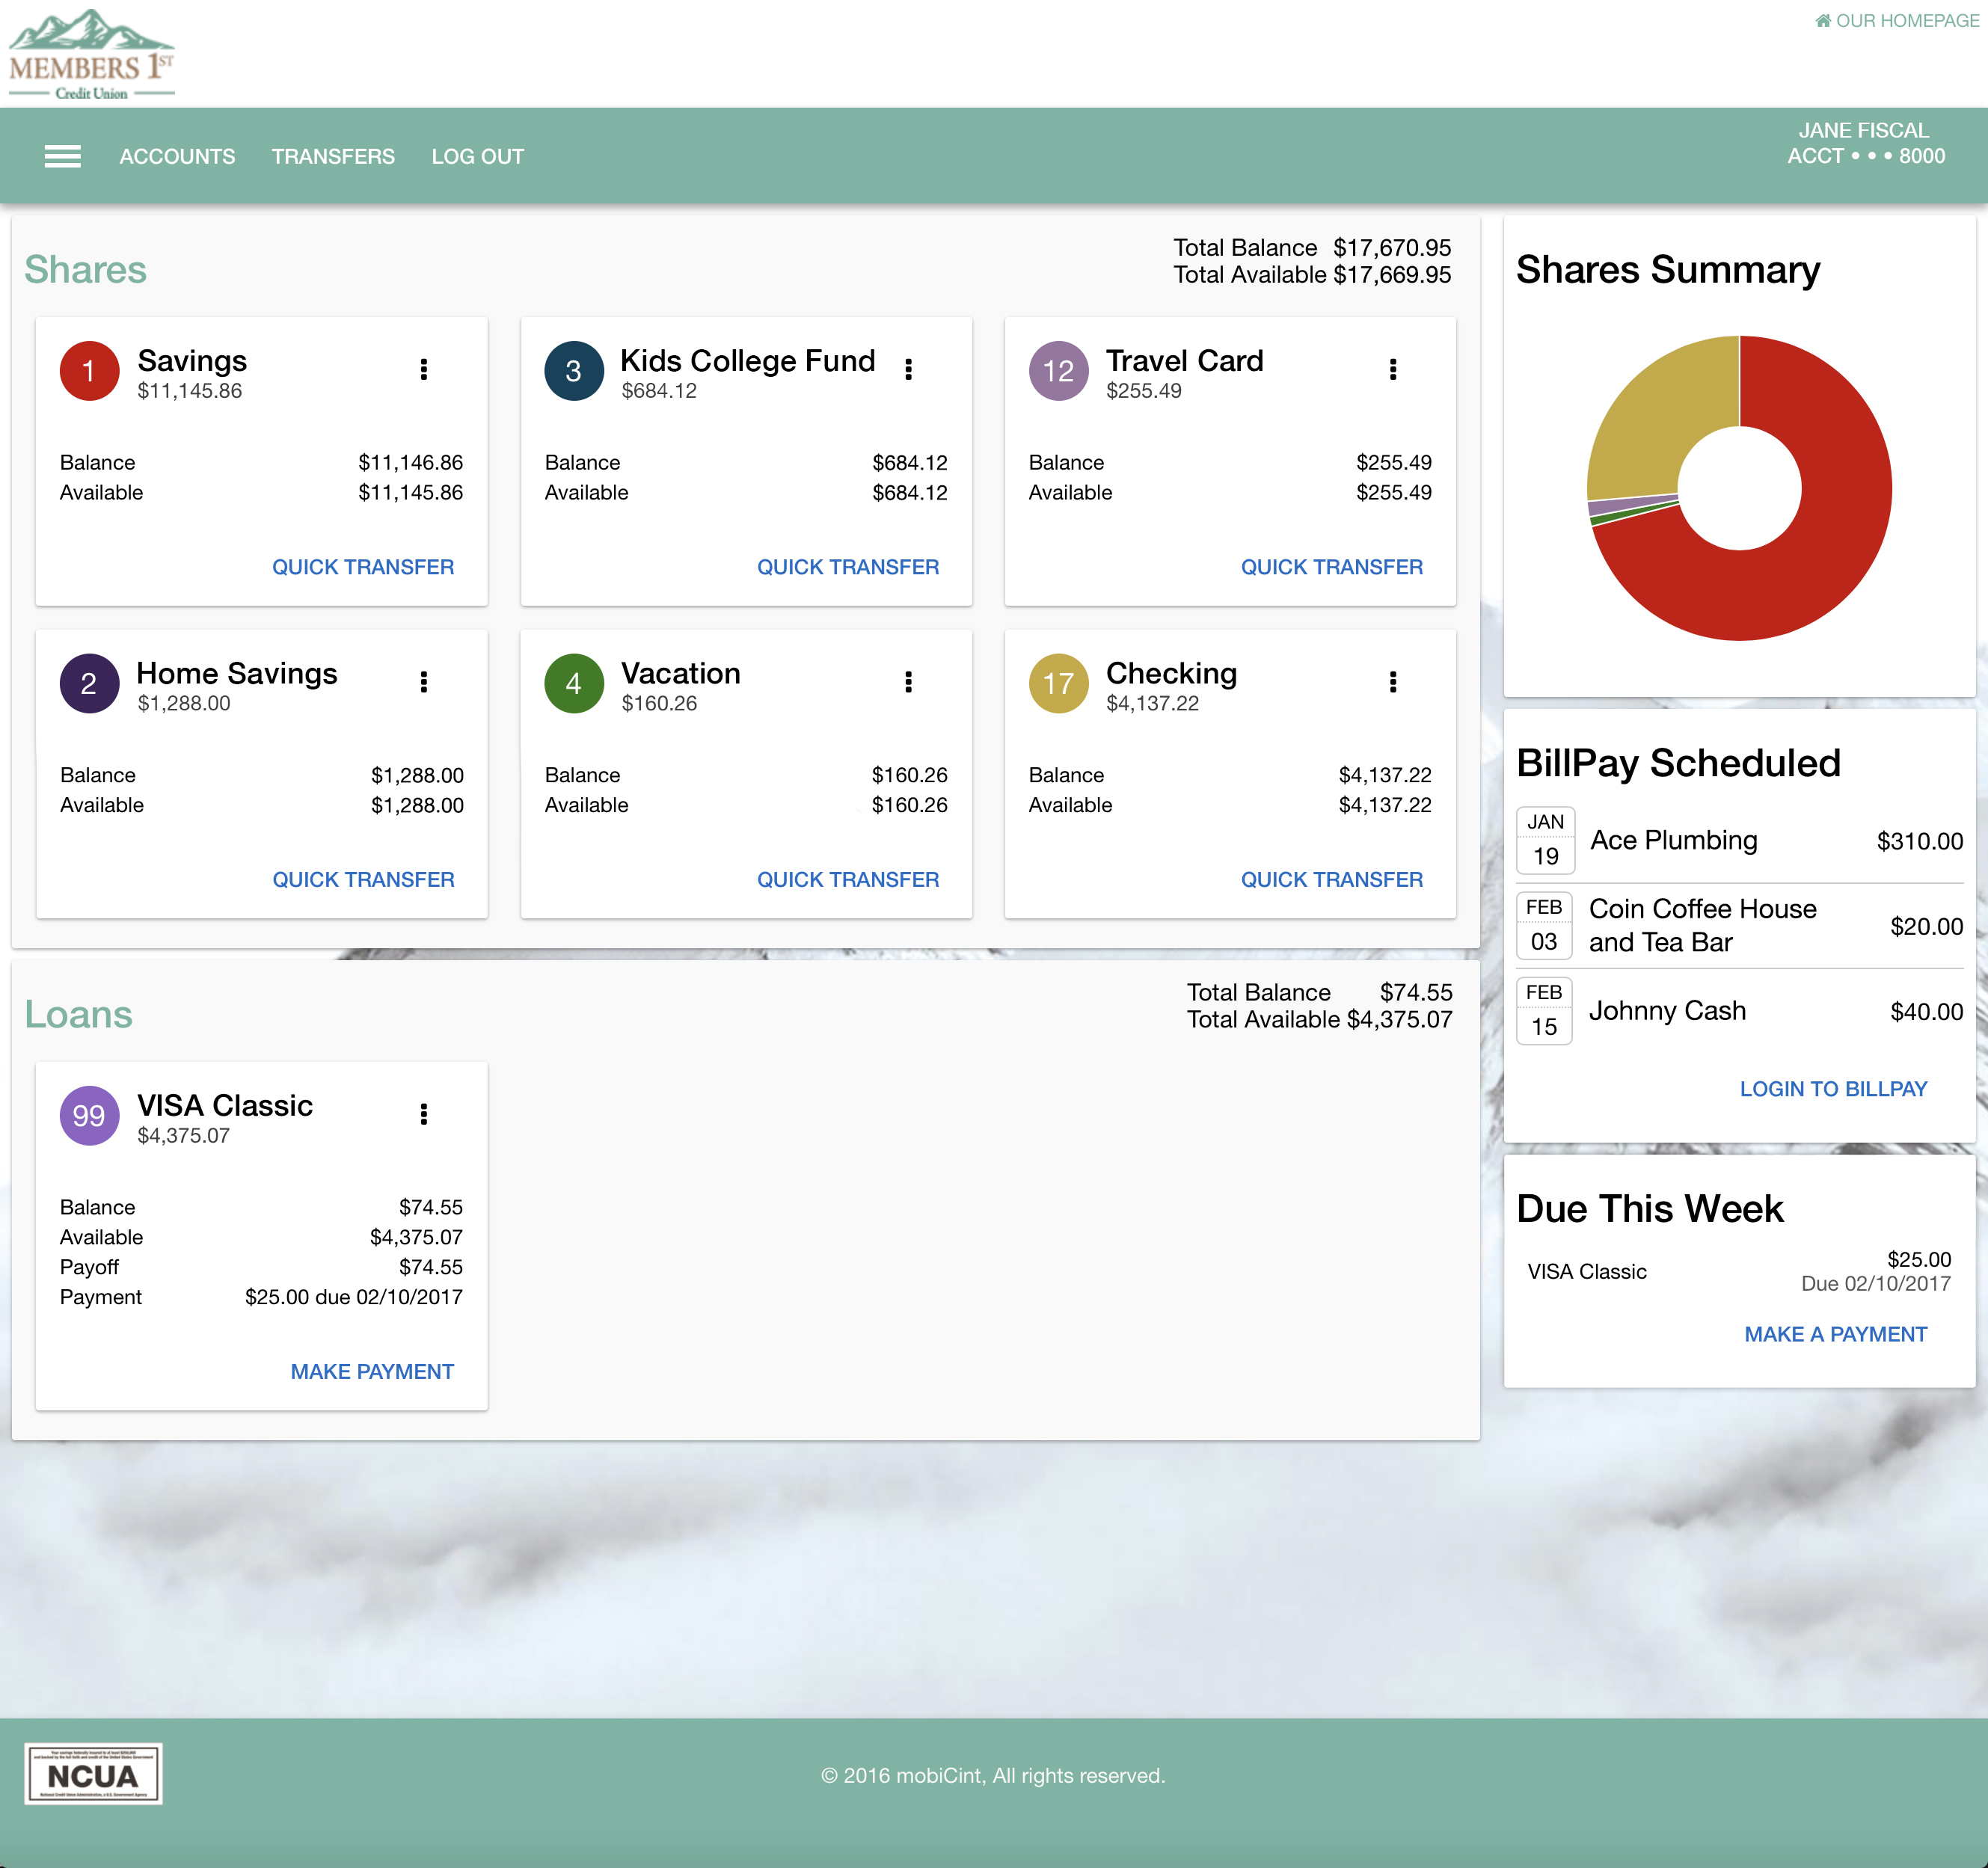Click the 2016 mobiCint copyright text

pyautogui.click(x=993, y=1776)
